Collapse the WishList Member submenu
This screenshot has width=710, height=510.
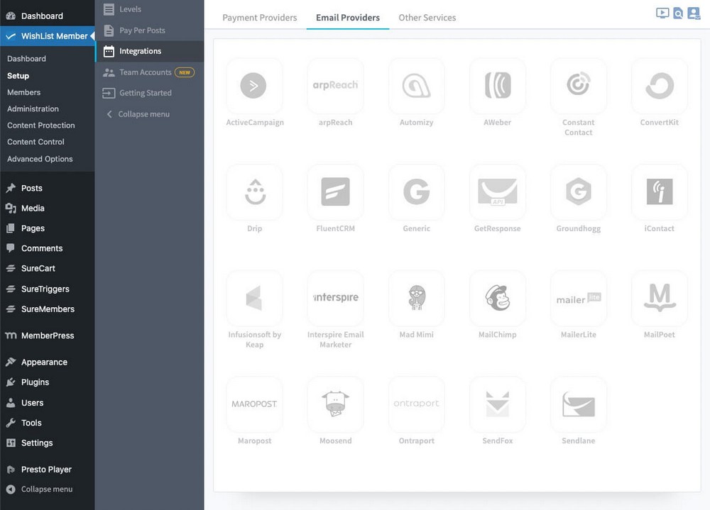pos(149,114)
